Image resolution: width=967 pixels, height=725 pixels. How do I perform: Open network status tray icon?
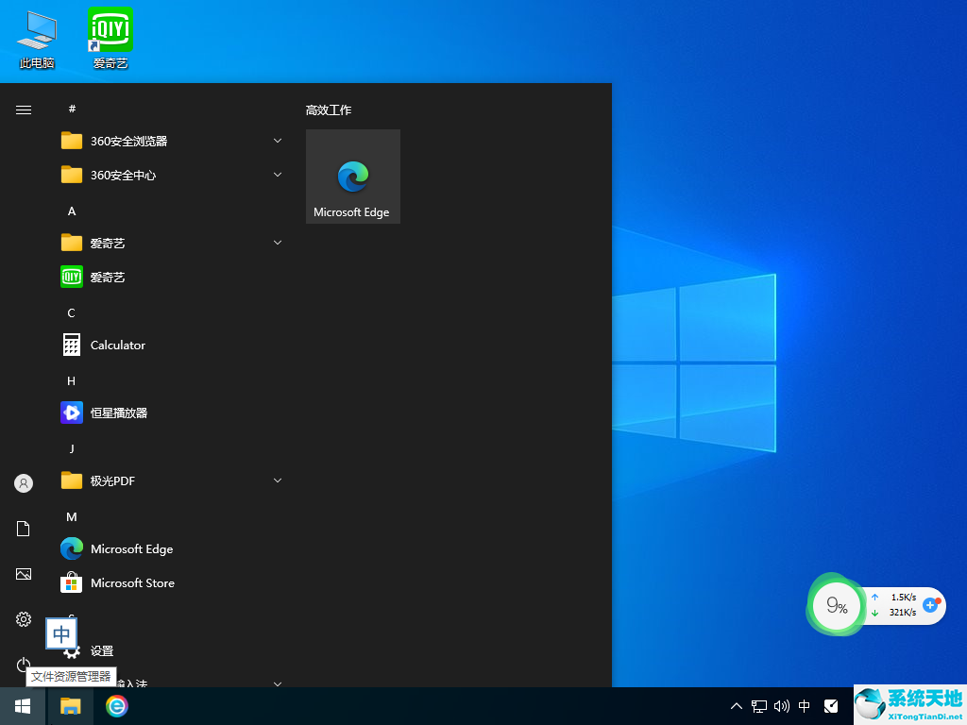click(759, 706)
